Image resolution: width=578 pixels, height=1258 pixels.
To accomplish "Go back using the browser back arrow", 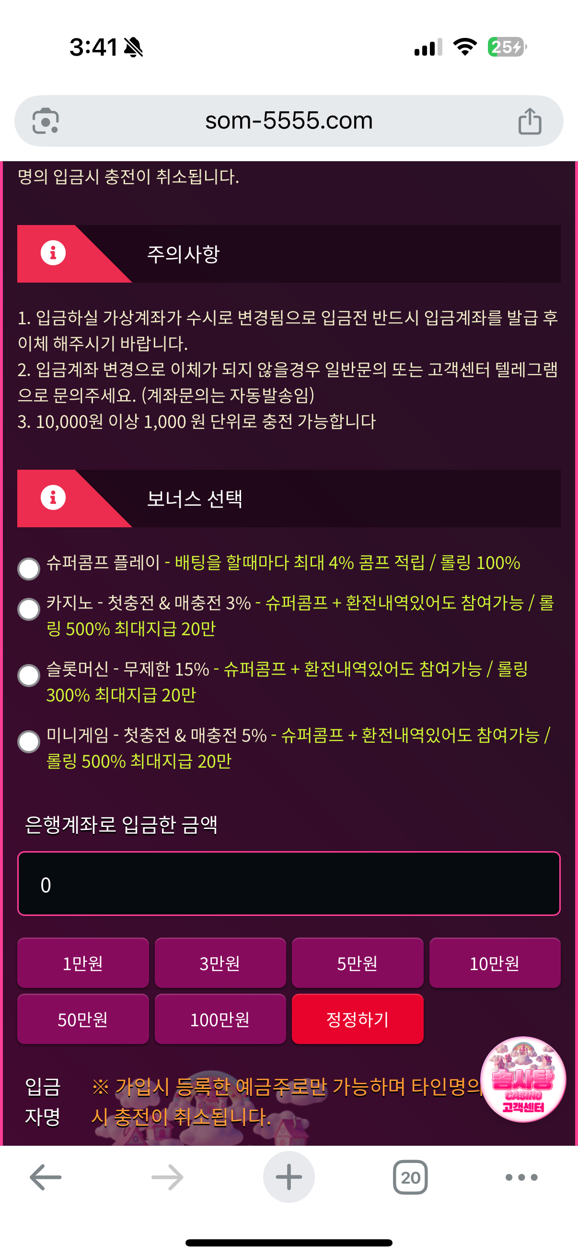I will 46,1177.
